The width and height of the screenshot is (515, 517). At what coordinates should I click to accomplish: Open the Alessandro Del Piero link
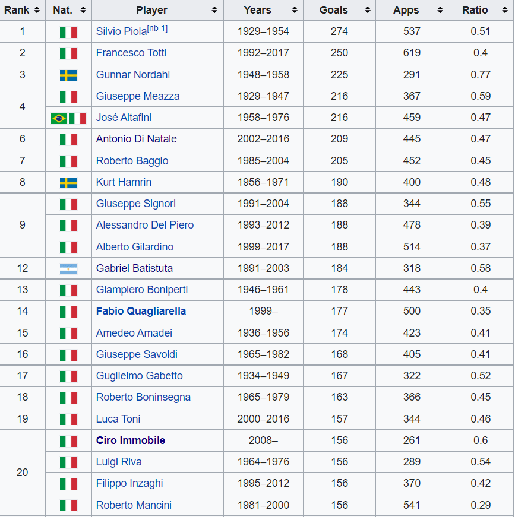point(145,225)
